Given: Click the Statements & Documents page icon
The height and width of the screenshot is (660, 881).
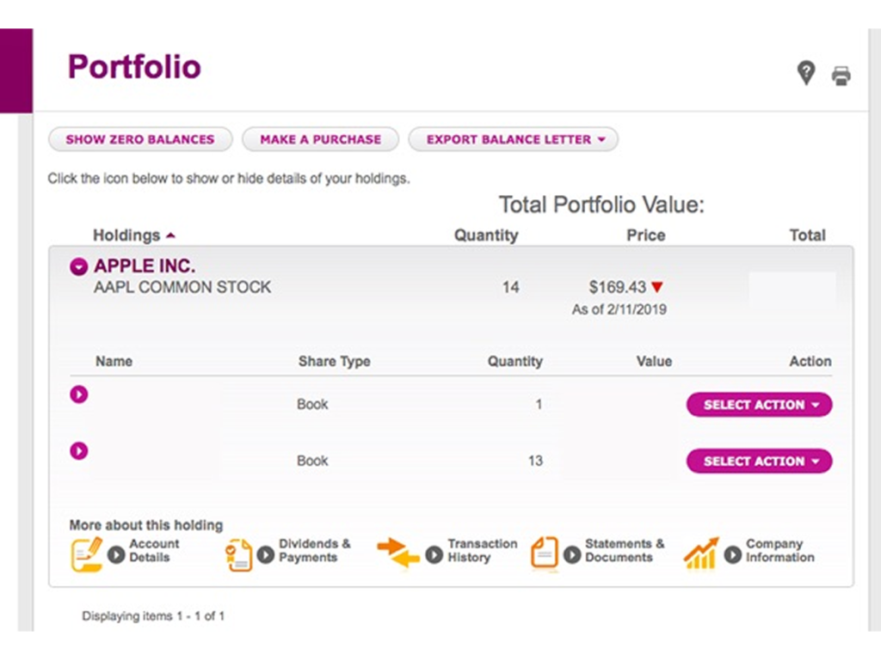Looking at the screenshot, I should click(x=545, y=553).
